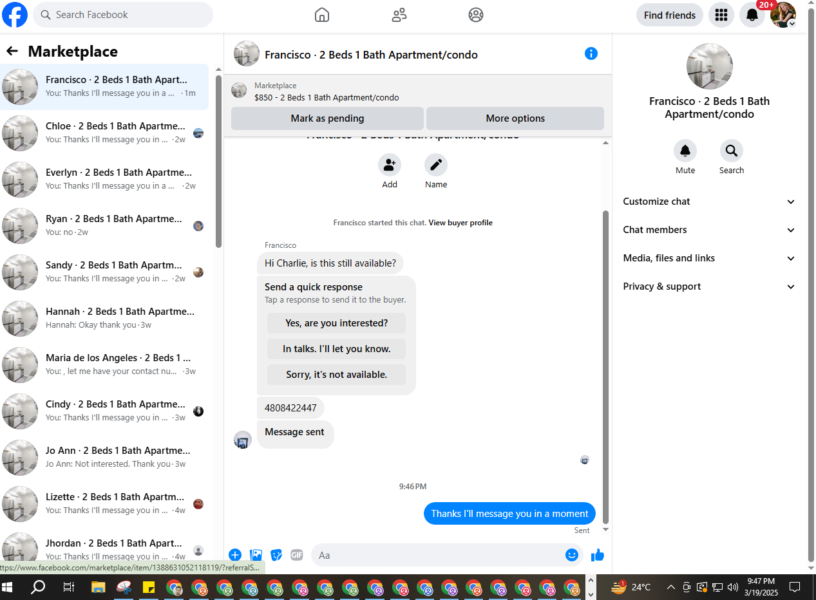Open the $850 apartment listing banner

pos(417,91)
